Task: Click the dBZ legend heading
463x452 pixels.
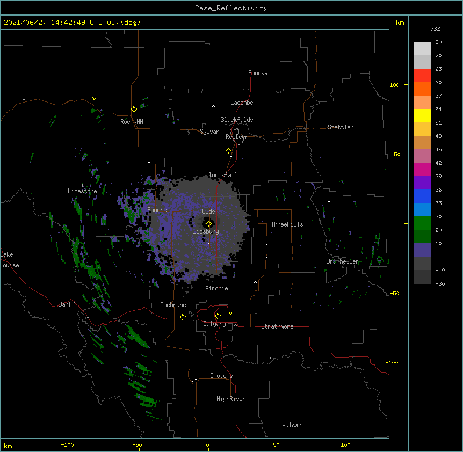Action: [x=435, y=28]
